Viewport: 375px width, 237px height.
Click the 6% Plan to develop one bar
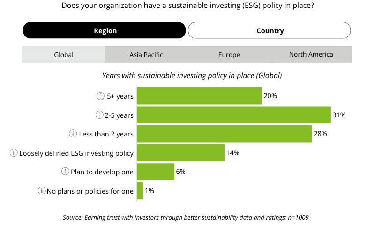(x=155, y=172)
